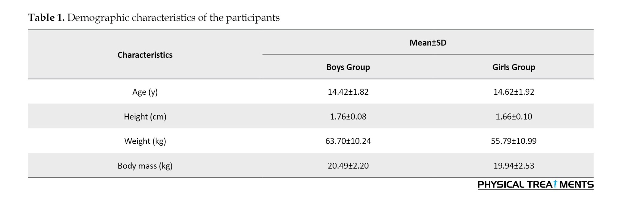The width and height of the screenshot is (617, 202).
Task: Select the girls' age value 14.62±1.92
Action: click(514, 92)
